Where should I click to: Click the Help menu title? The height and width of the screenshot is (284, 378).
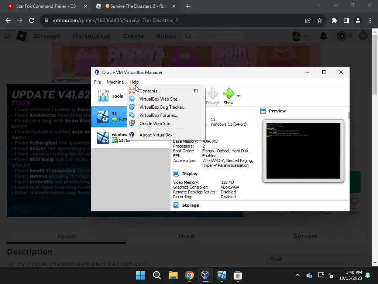coord(134,82)
